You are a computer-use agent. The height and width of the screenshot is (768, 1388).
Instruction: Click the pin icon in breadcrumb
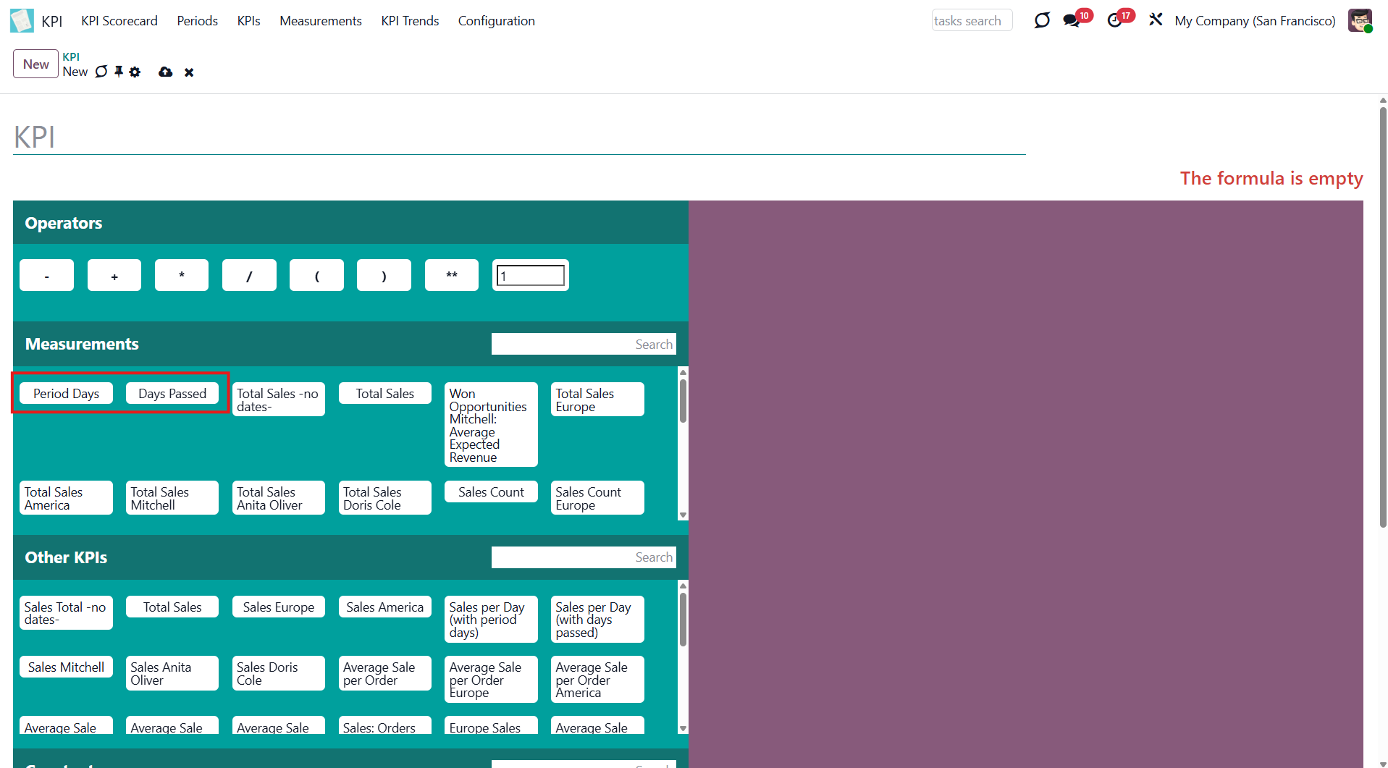pos(119,72)
